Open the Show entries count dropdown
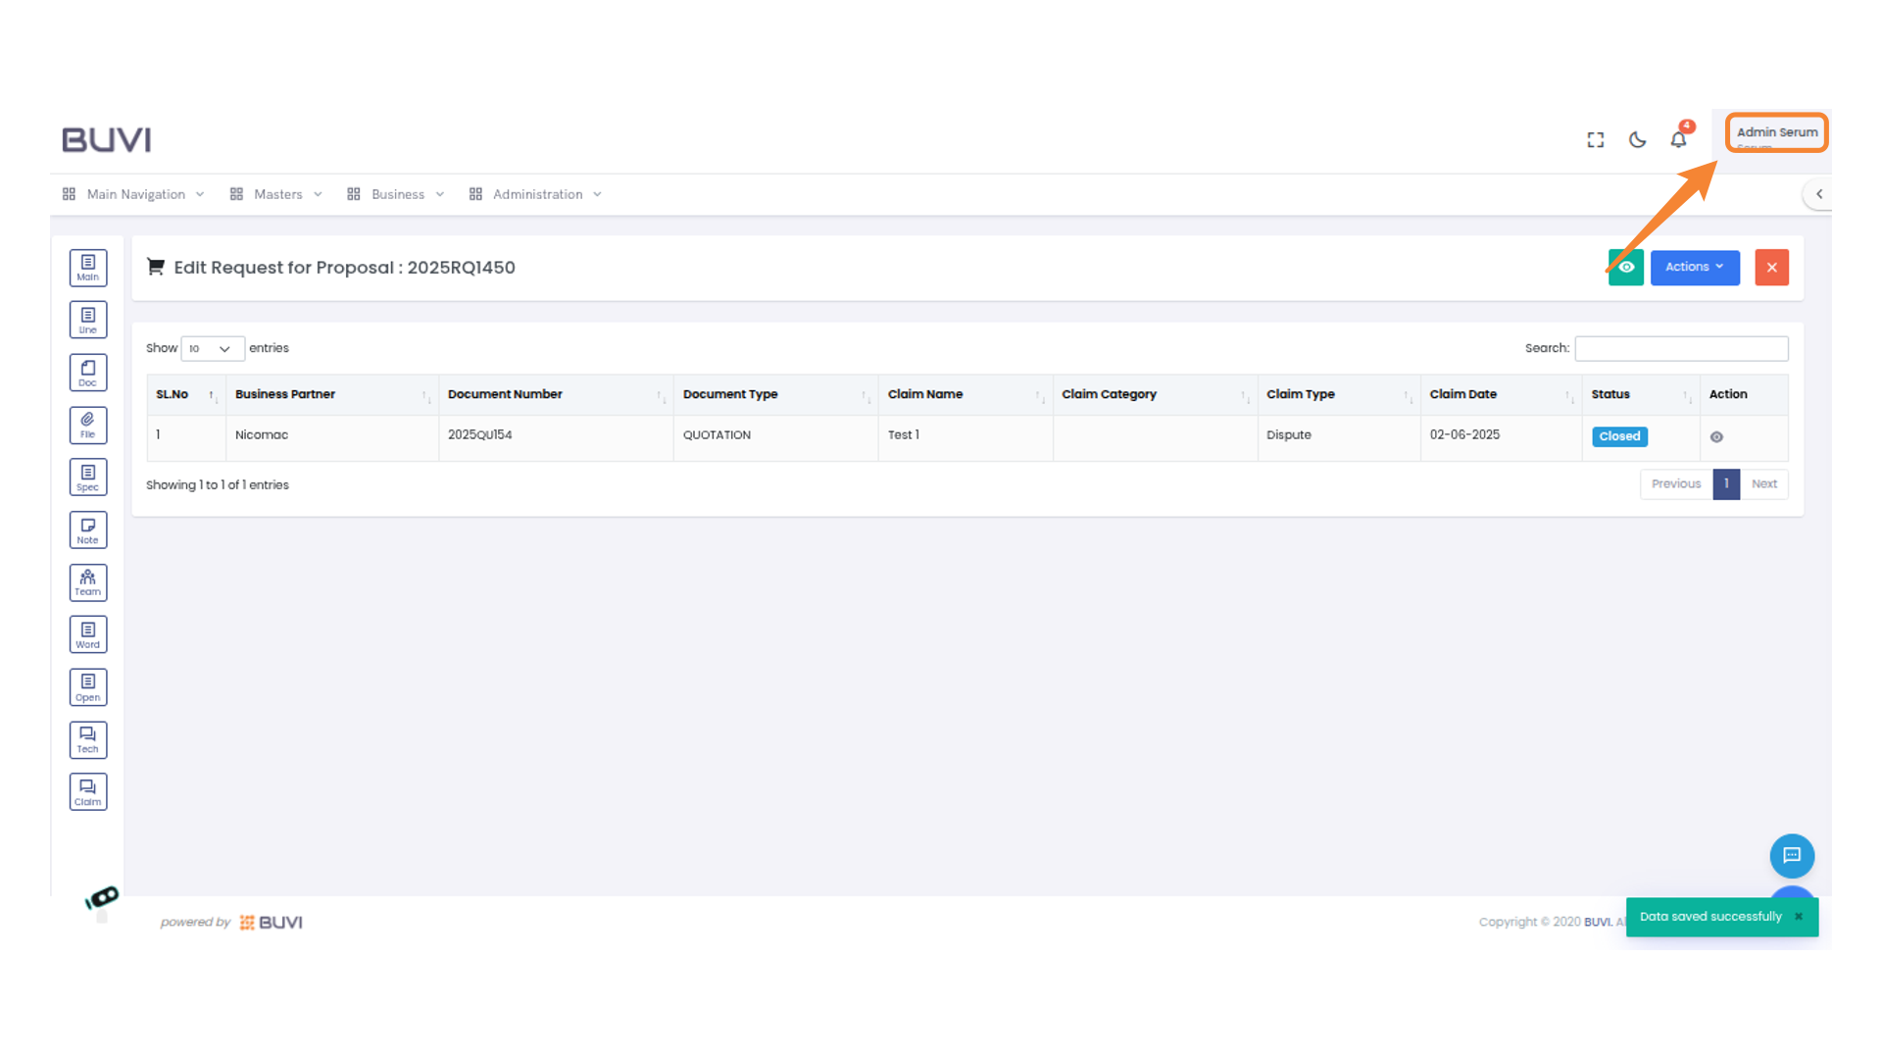Screen dimensions: 1882x1059 click(212, 348)
